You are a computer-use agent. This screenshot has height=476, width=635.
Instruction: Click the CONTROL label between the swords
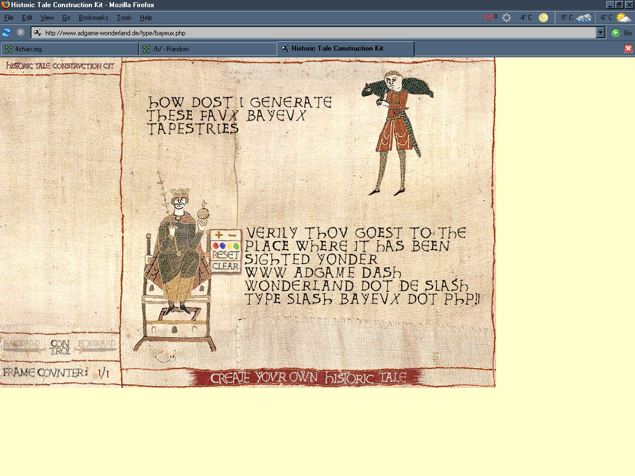tap(60, 347)
